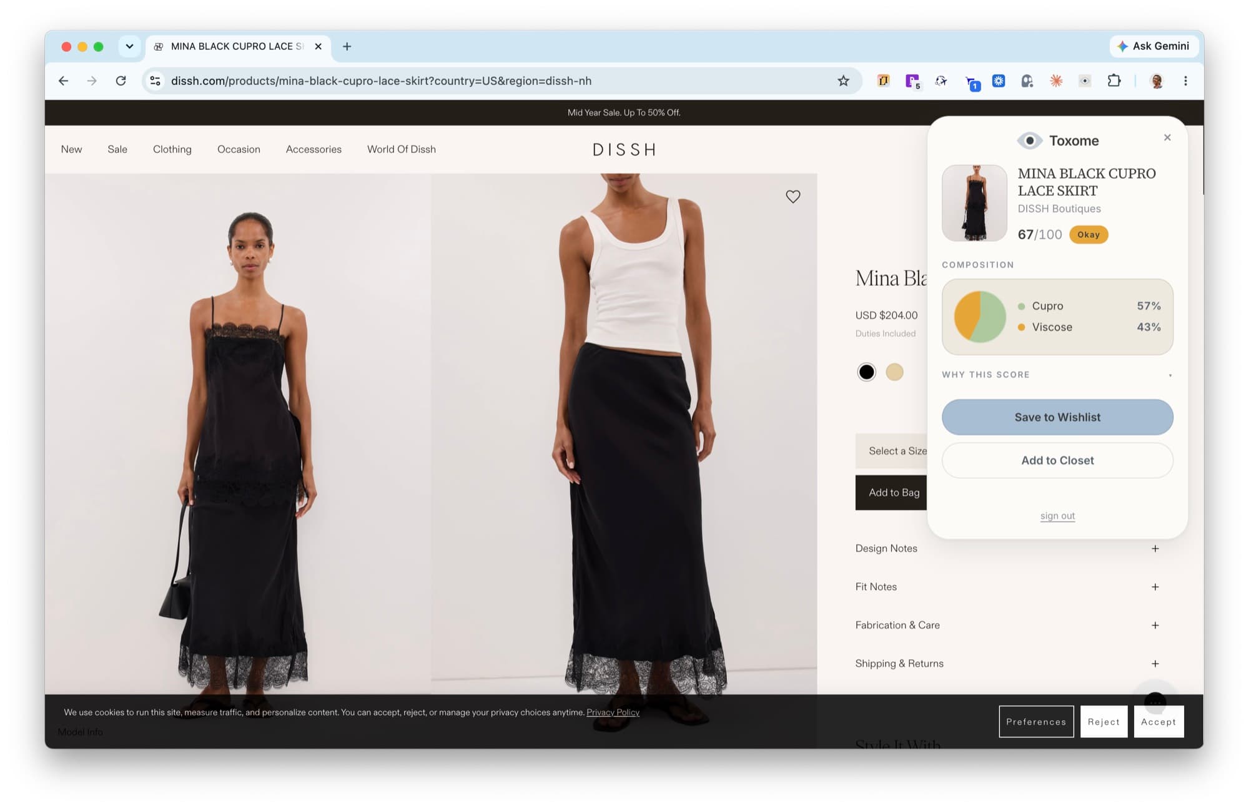Click the Viscose 43% composition row
This screenshot has height=808, width=1249.
pyautogui.click(x=1089, y=327)
